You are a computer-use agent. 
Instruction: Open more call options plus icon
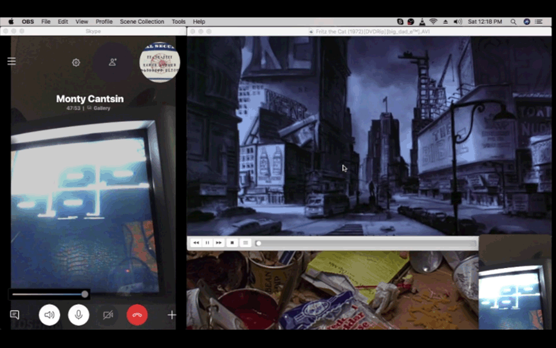(x=172, y=314)
